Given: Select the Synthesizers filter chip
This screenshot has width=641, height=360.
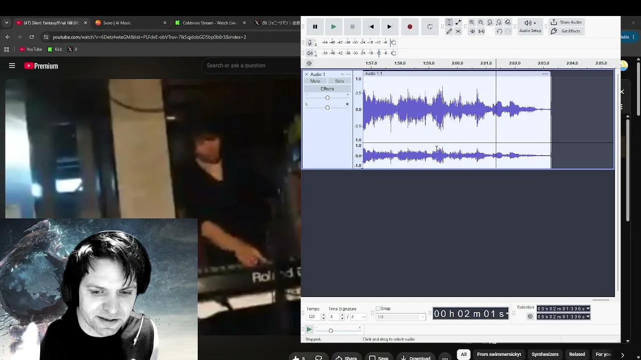Looking at the screenshot, I should pos(545,354).
